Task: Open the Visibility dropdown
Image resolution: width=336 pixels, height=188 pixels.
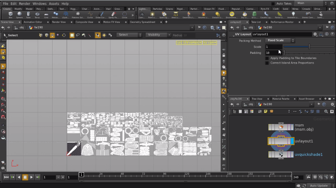Action: click(158, 35)
